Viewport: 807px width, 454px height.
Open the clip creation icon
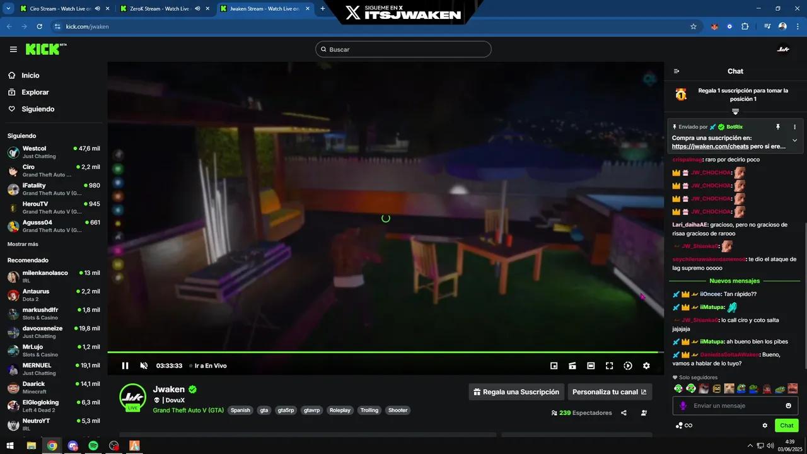[572, 366]
